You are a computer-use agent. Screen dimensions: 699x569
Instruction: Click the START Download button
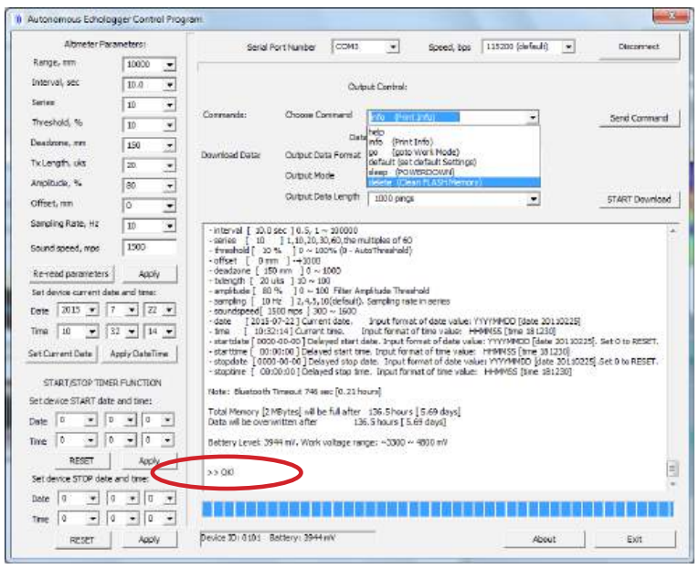[x=639, y=199]
